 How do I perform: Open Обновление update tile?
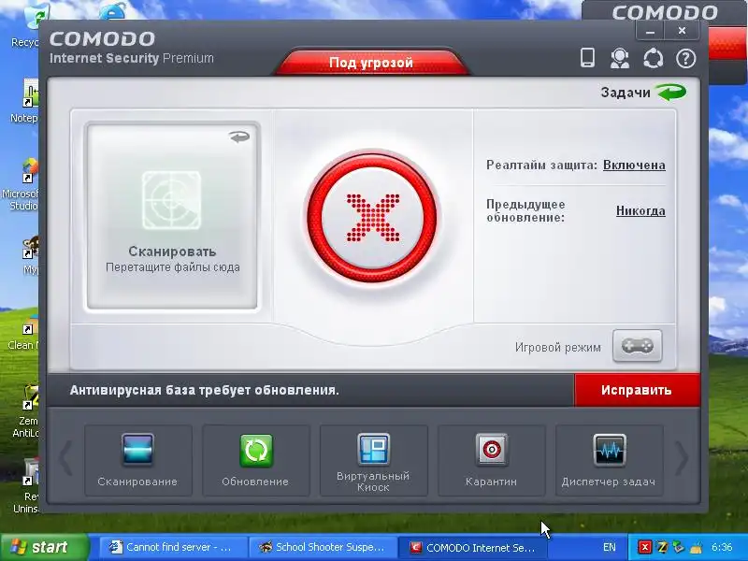[256, 460]
